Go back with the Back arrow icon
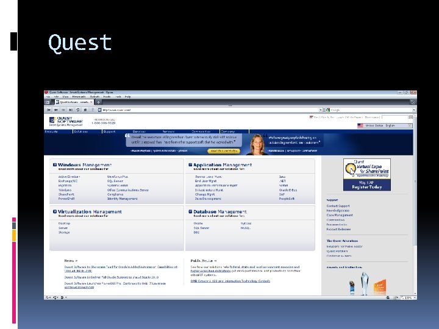The image size is (439, 329). coord(56,110)
